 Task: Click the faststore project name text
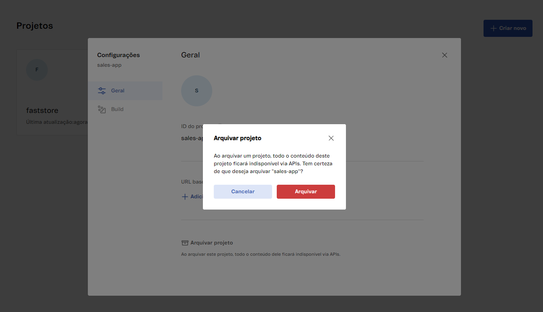click(x=42, y=111)
